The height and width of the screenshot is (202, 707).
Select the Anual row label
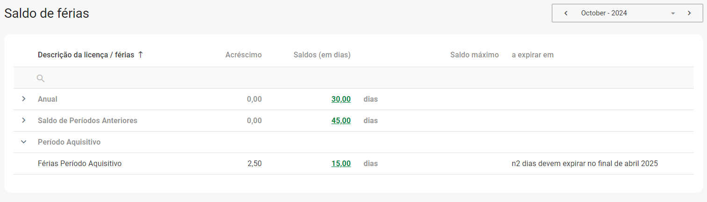48,99
